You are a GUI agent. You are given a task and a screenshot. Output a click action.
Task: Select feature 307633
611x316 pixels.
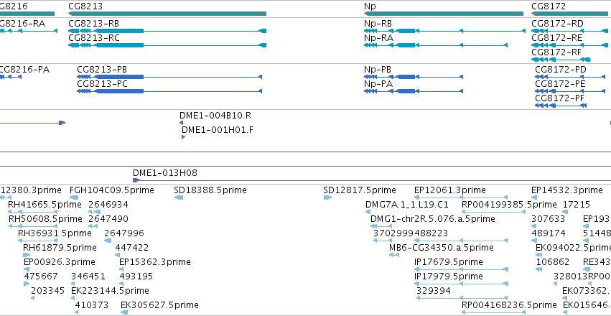[534, 226]
